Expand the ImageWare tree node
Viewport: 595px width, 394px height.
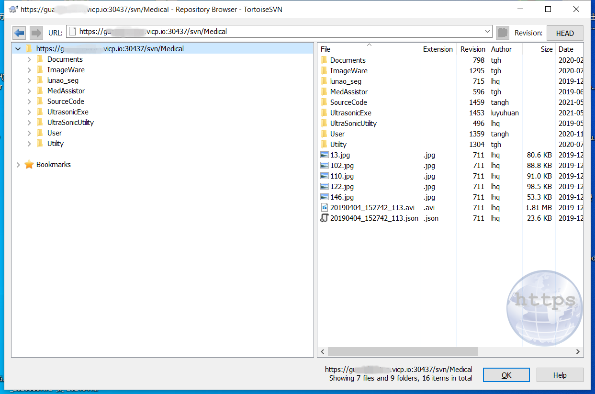point(29,70)
